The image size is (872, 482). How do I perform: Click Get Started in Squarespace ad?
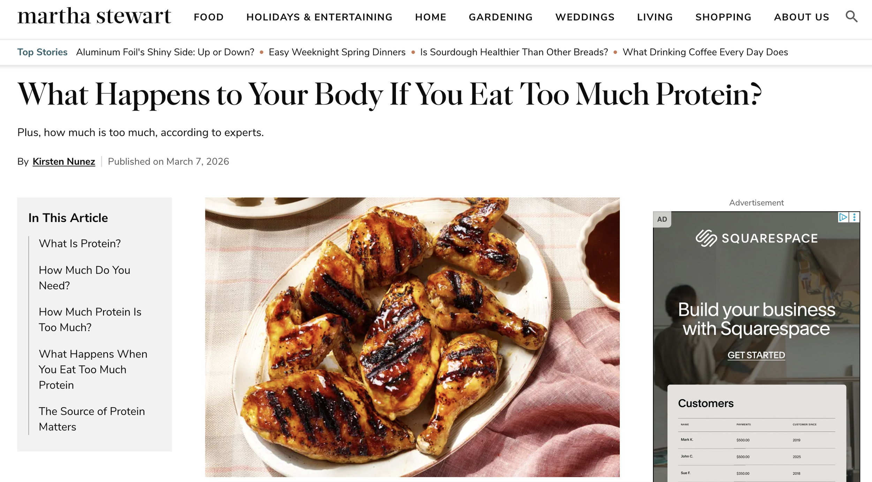pyautogui.click(x=756, y=355)
